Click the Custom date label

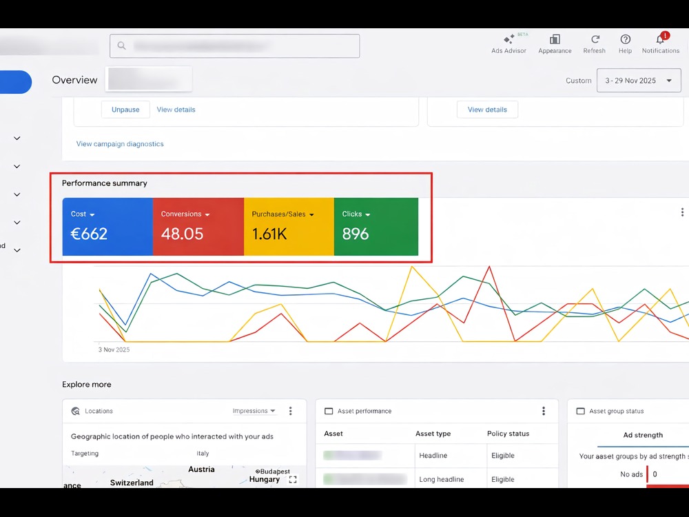578,81
